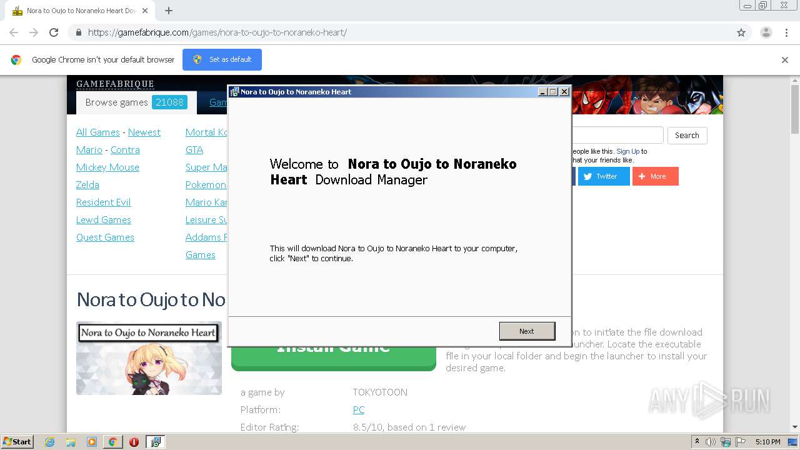This screenshot has width=800, height=450.
Task: Open the Quest Games link
Action: pyautogui.click(x=105, y=237)
